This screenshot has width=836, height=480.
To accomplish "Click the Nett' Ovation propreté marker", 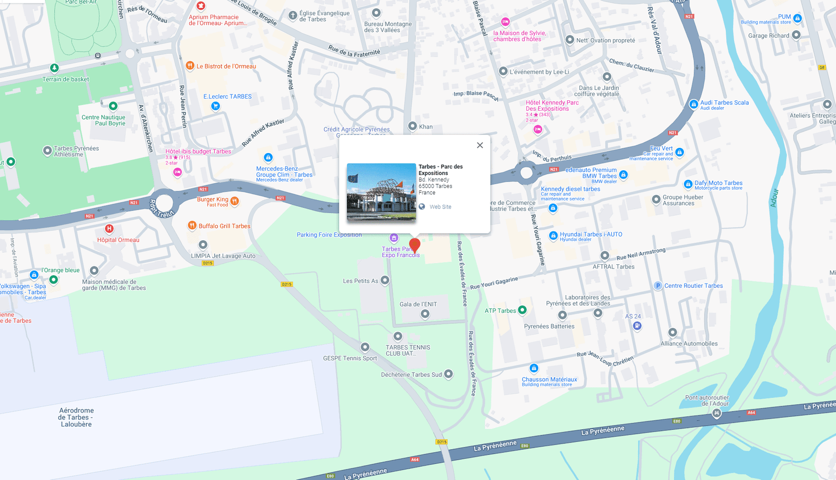I will pyautogui.click(x=570, y=40).
